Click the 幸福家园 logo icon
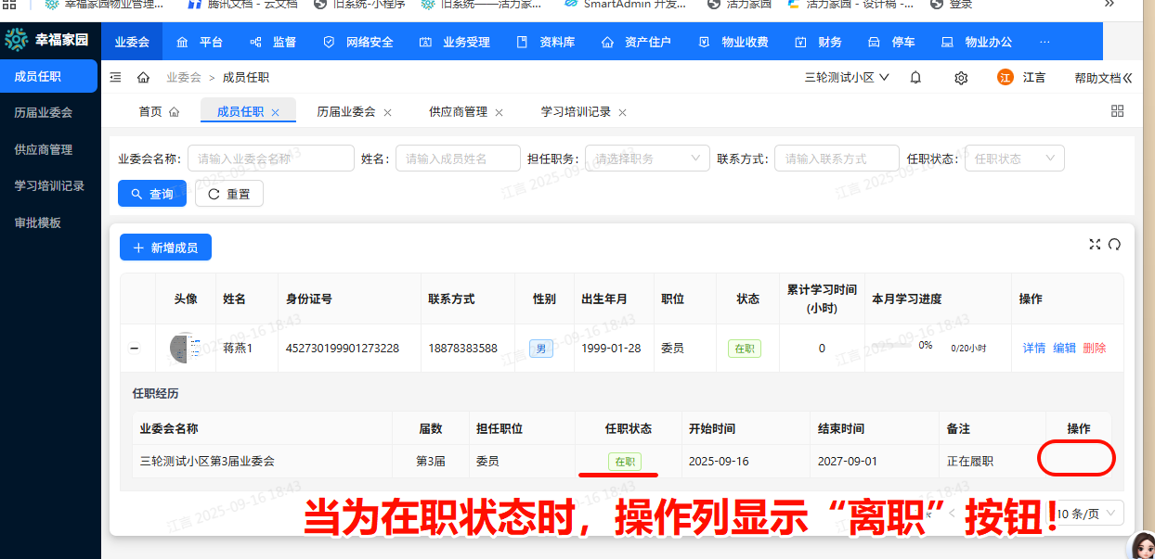 coord(15,41)
